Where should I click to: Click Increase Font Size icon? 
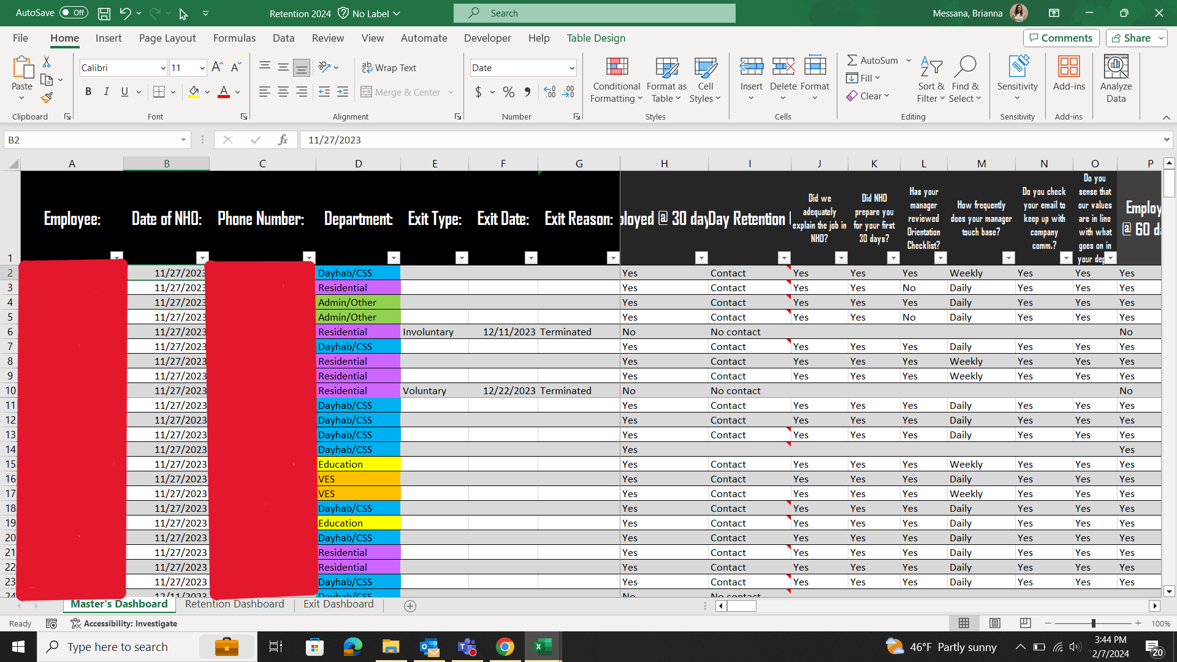coord(217,67)
